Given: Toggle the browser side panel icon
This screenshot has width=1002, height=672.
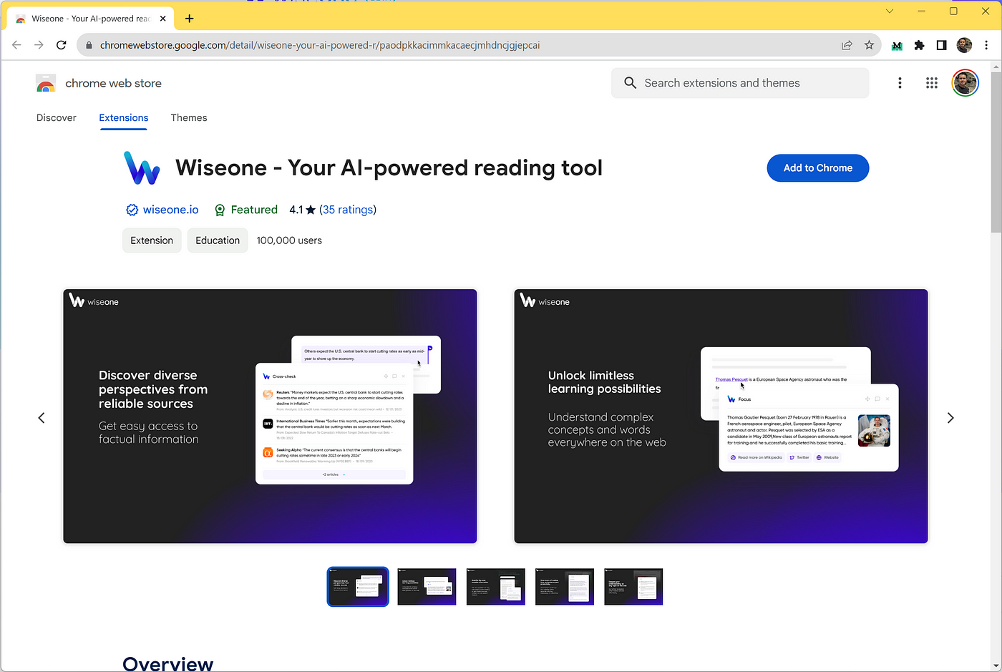Looking at the screenshot, I should pyautogui.click(x=942, y=45).
